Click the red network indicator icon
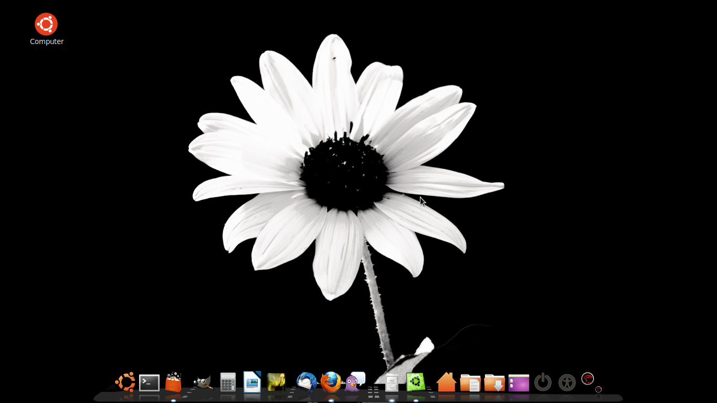Screen dimensions: 717x403 coord(587,379)
